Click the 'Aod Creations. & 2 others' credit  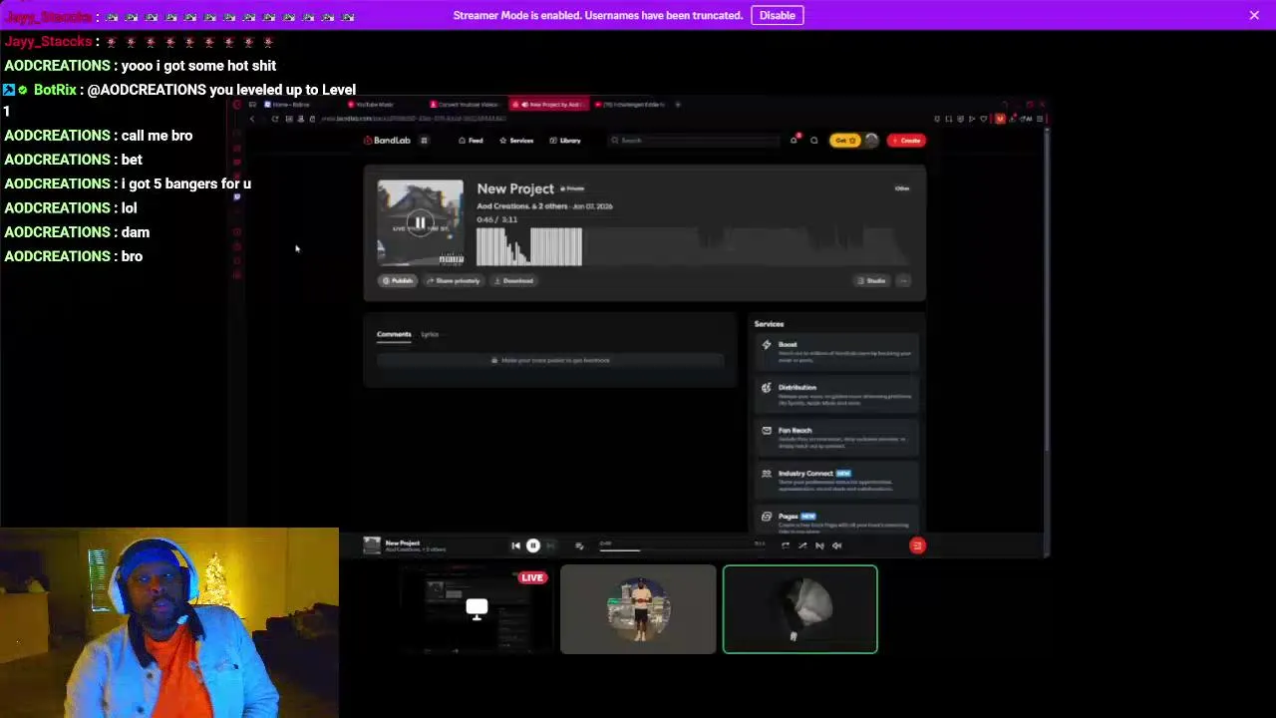pos(522,206)
